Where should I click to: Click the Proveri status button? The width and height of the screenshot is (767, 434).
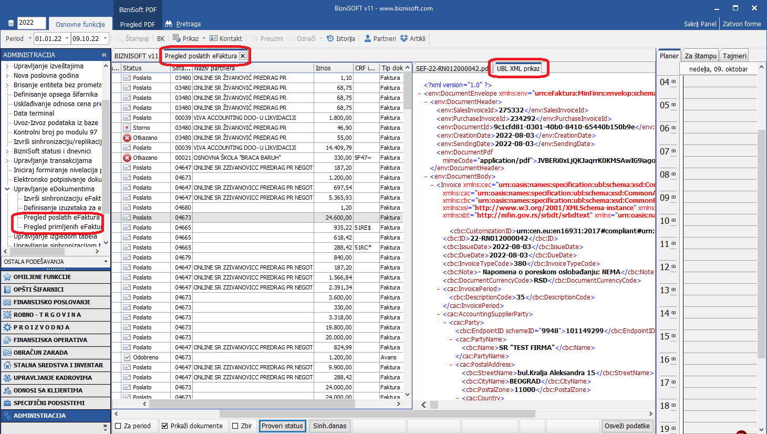pos(282,426)
